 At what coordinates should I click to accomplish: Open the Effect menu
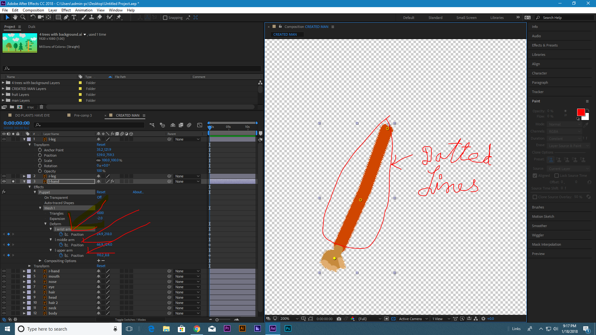(66, 10)
